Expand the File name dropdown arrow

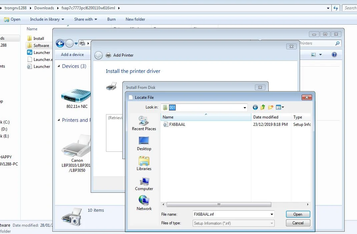272,214
